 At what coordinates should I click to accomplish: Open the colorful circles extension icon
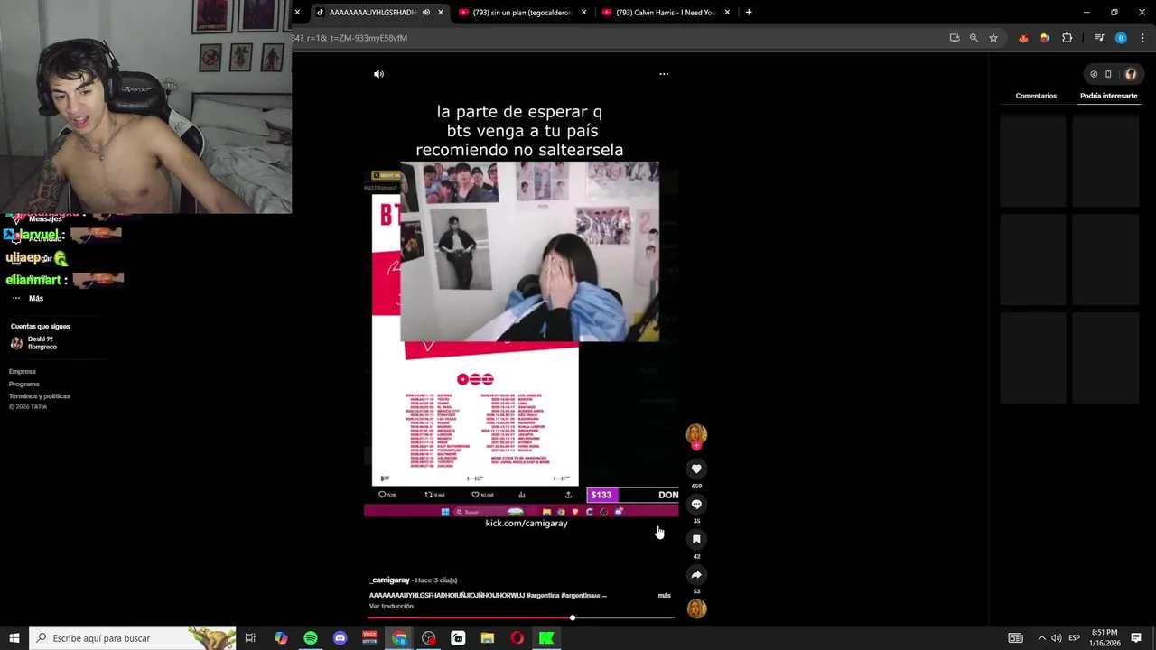pos(1045,38)
